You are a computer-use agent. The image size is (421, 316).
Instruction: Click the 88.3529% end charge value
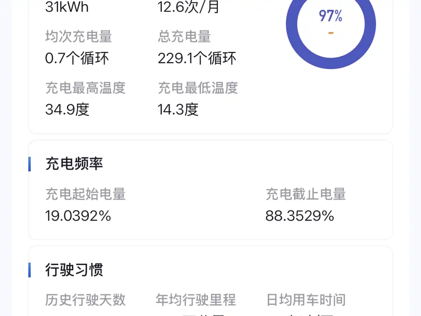(x=299, y=216)
